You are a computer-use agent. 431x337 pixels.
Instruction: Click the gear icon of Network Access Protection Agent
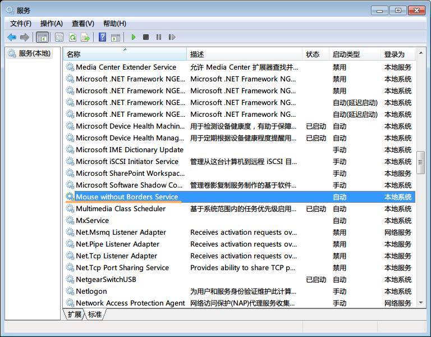[x=70, y=303]
